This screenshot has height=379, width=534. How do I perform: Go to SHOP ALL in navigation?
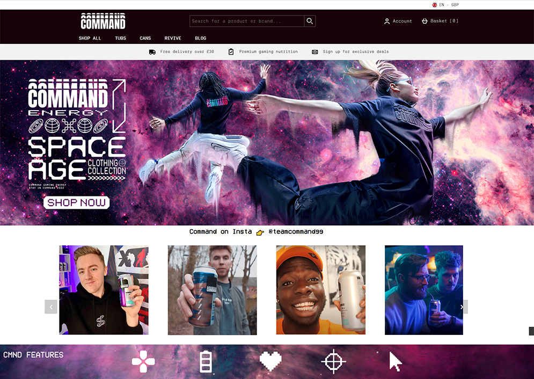click(90, 38)
